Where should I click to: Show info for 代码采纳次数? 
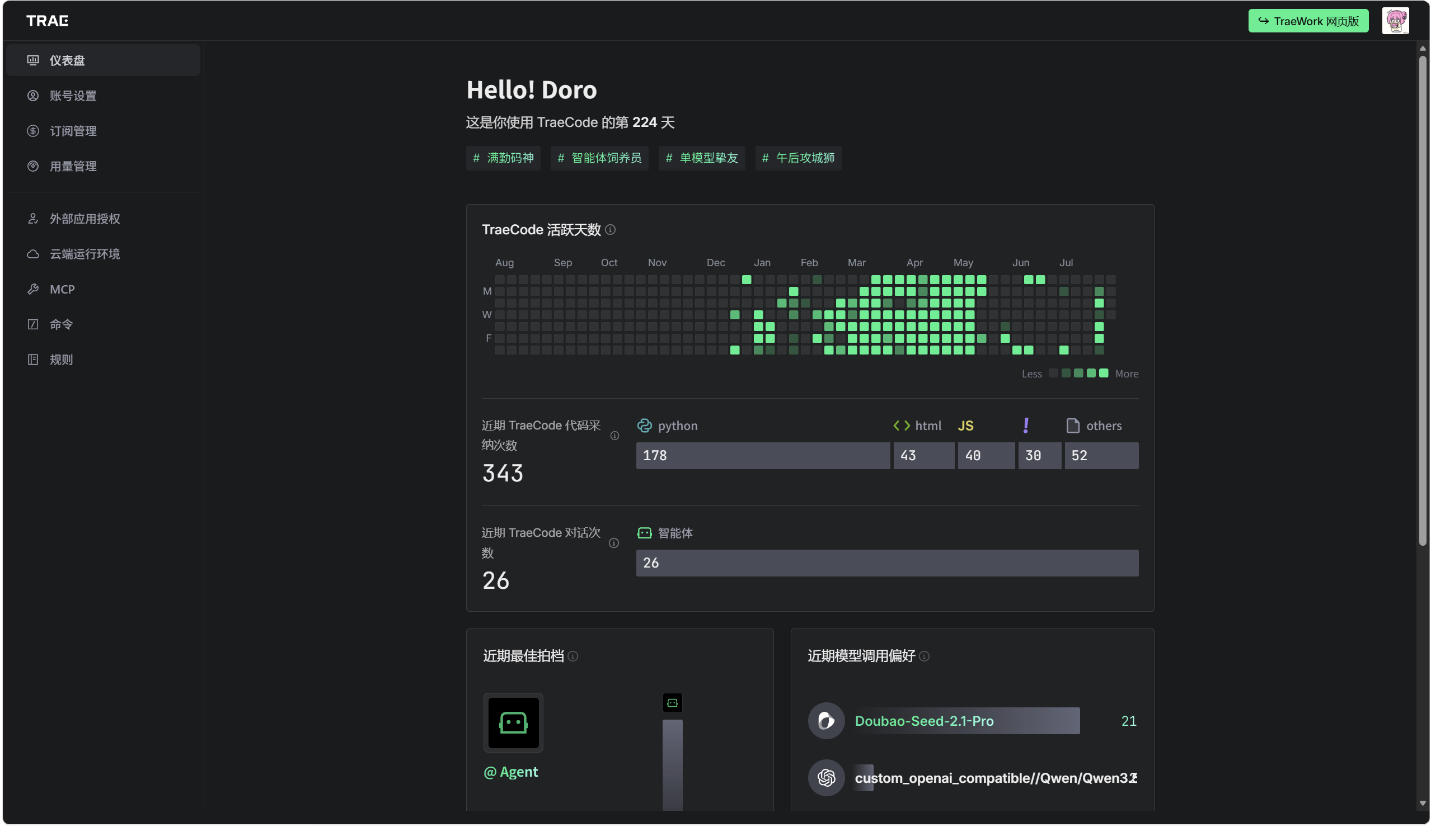pos(614,435)
